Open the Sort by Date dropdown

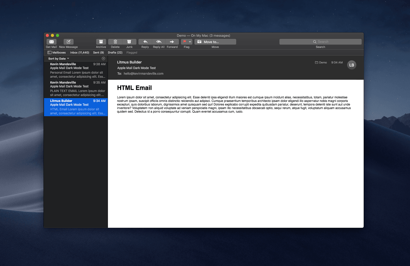pyautogui.click(x=58, y=58)
